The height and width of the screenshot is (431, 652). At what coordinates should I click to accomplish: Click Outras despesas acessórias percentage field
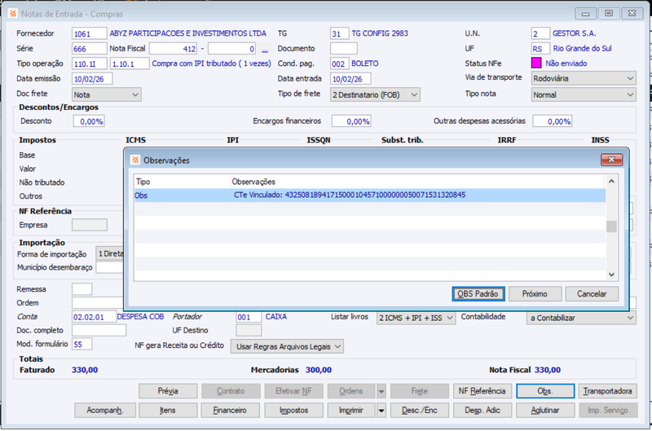point(553,121)
